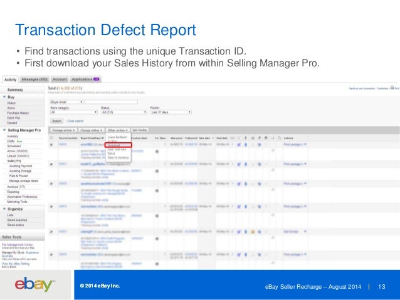Open Watch under Buy section

(x=11, y=103)
